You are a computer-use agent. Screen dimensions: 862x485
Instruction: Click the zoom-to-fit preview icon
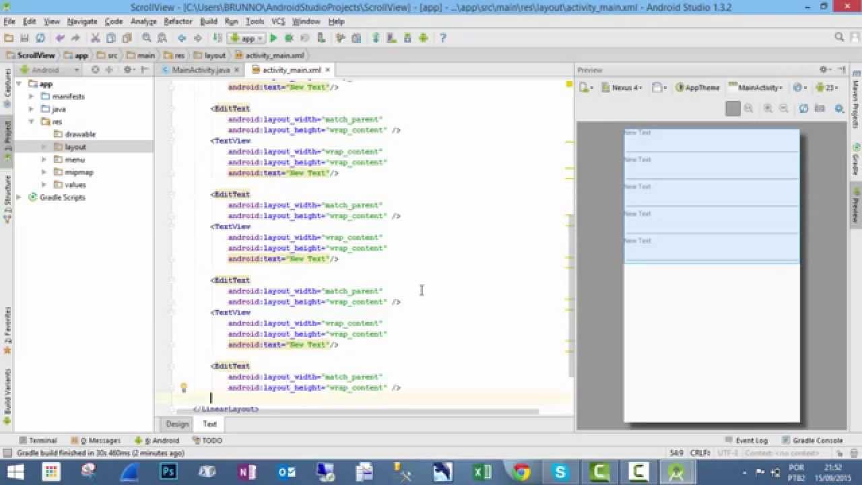(748, 108)
